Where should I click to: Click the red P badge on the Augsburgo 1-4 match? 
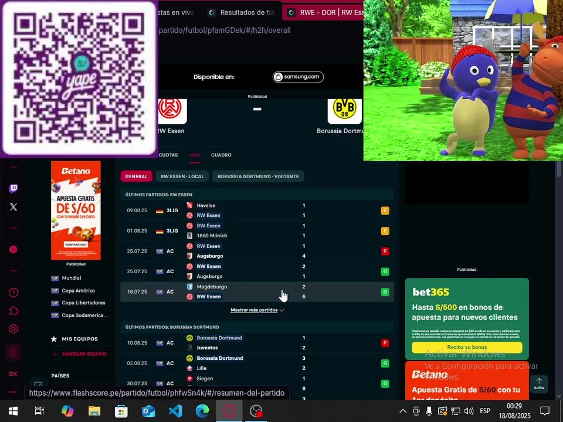pyautogui.click(x=385, y=251)
